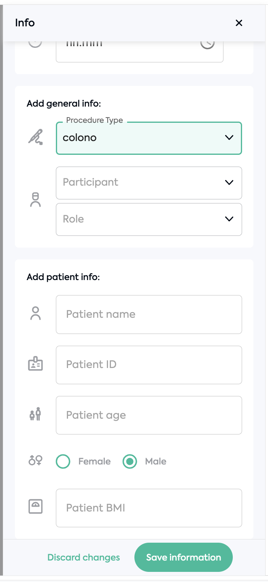Click the clock icon in time field

click(207, 44)
